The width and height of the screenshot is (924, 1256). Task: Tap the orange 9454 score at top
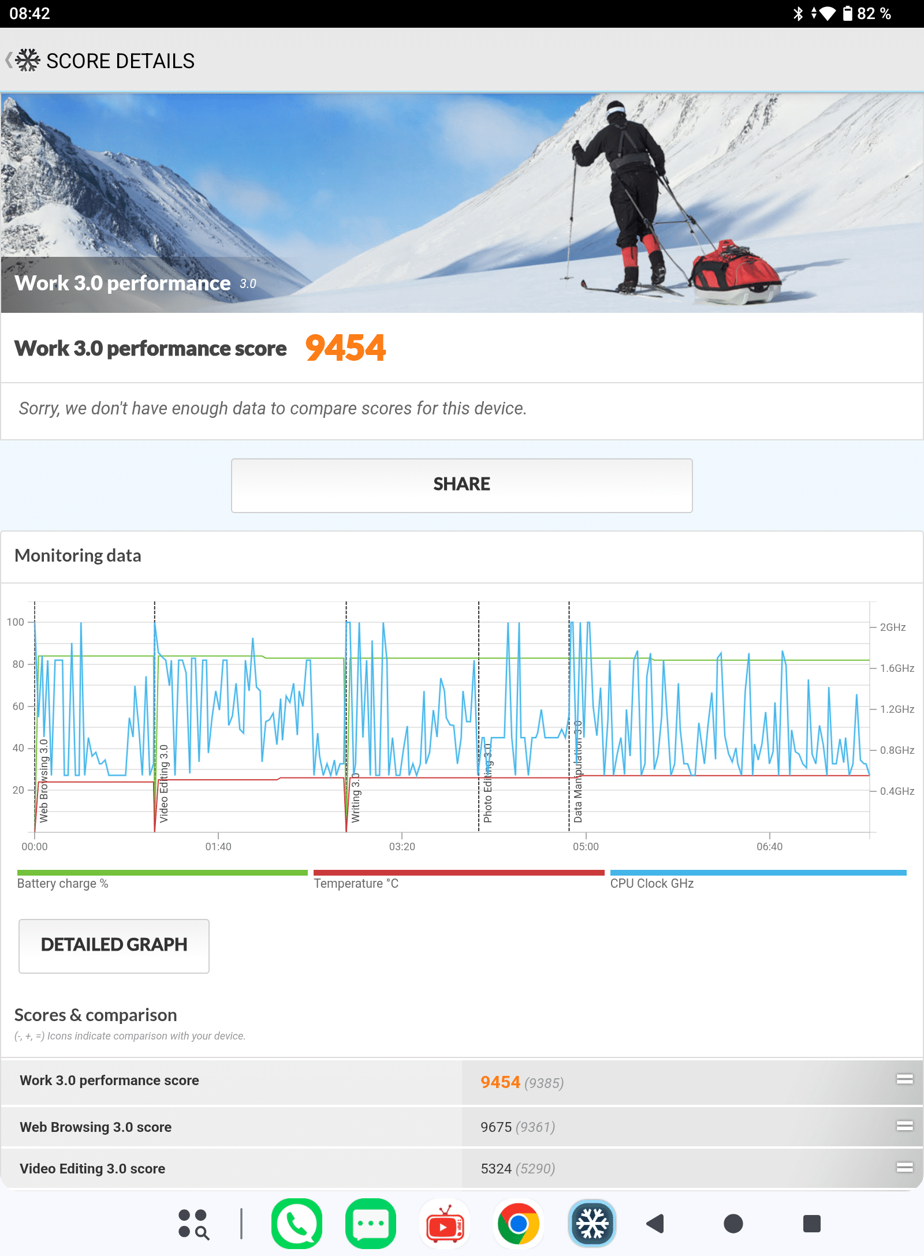(x=345, y=348)
